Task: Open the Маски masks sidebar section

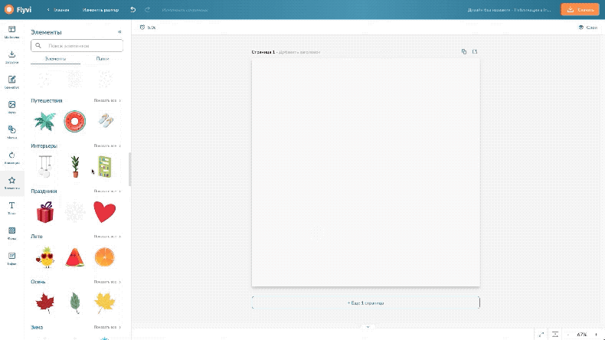Action: (12, 132)
